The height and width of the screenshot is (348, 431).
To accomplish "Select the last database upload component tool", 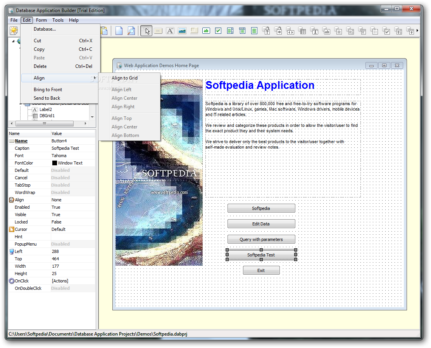I will [x=410, y=31].
